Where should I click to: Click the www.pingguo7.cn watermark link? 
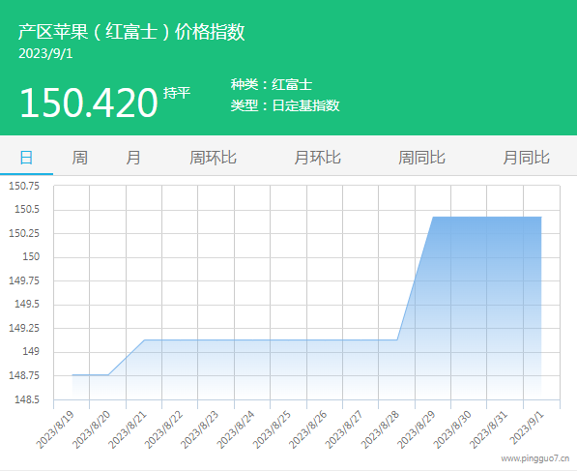tap(535, 458)
